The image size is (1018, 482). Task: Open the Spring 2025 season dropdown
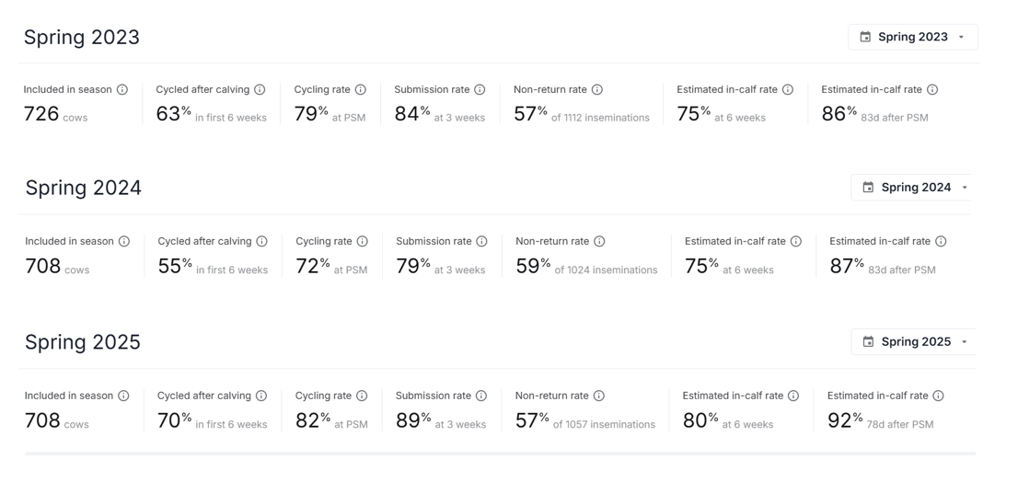(x=915, y=342)
